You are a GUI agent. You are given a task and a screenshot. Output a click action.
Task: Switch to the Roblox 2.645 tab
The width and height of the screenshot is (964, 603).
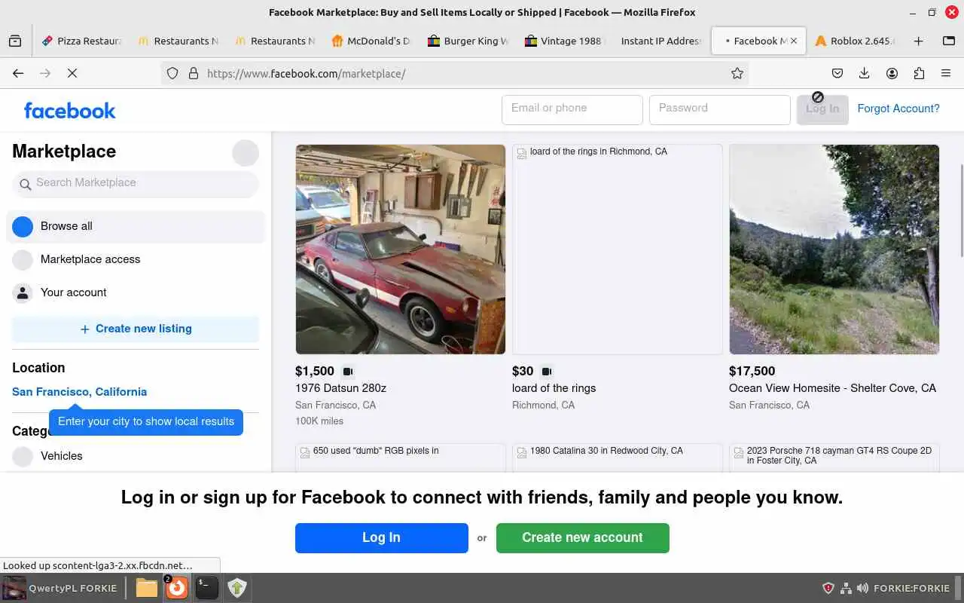(855, 41)
